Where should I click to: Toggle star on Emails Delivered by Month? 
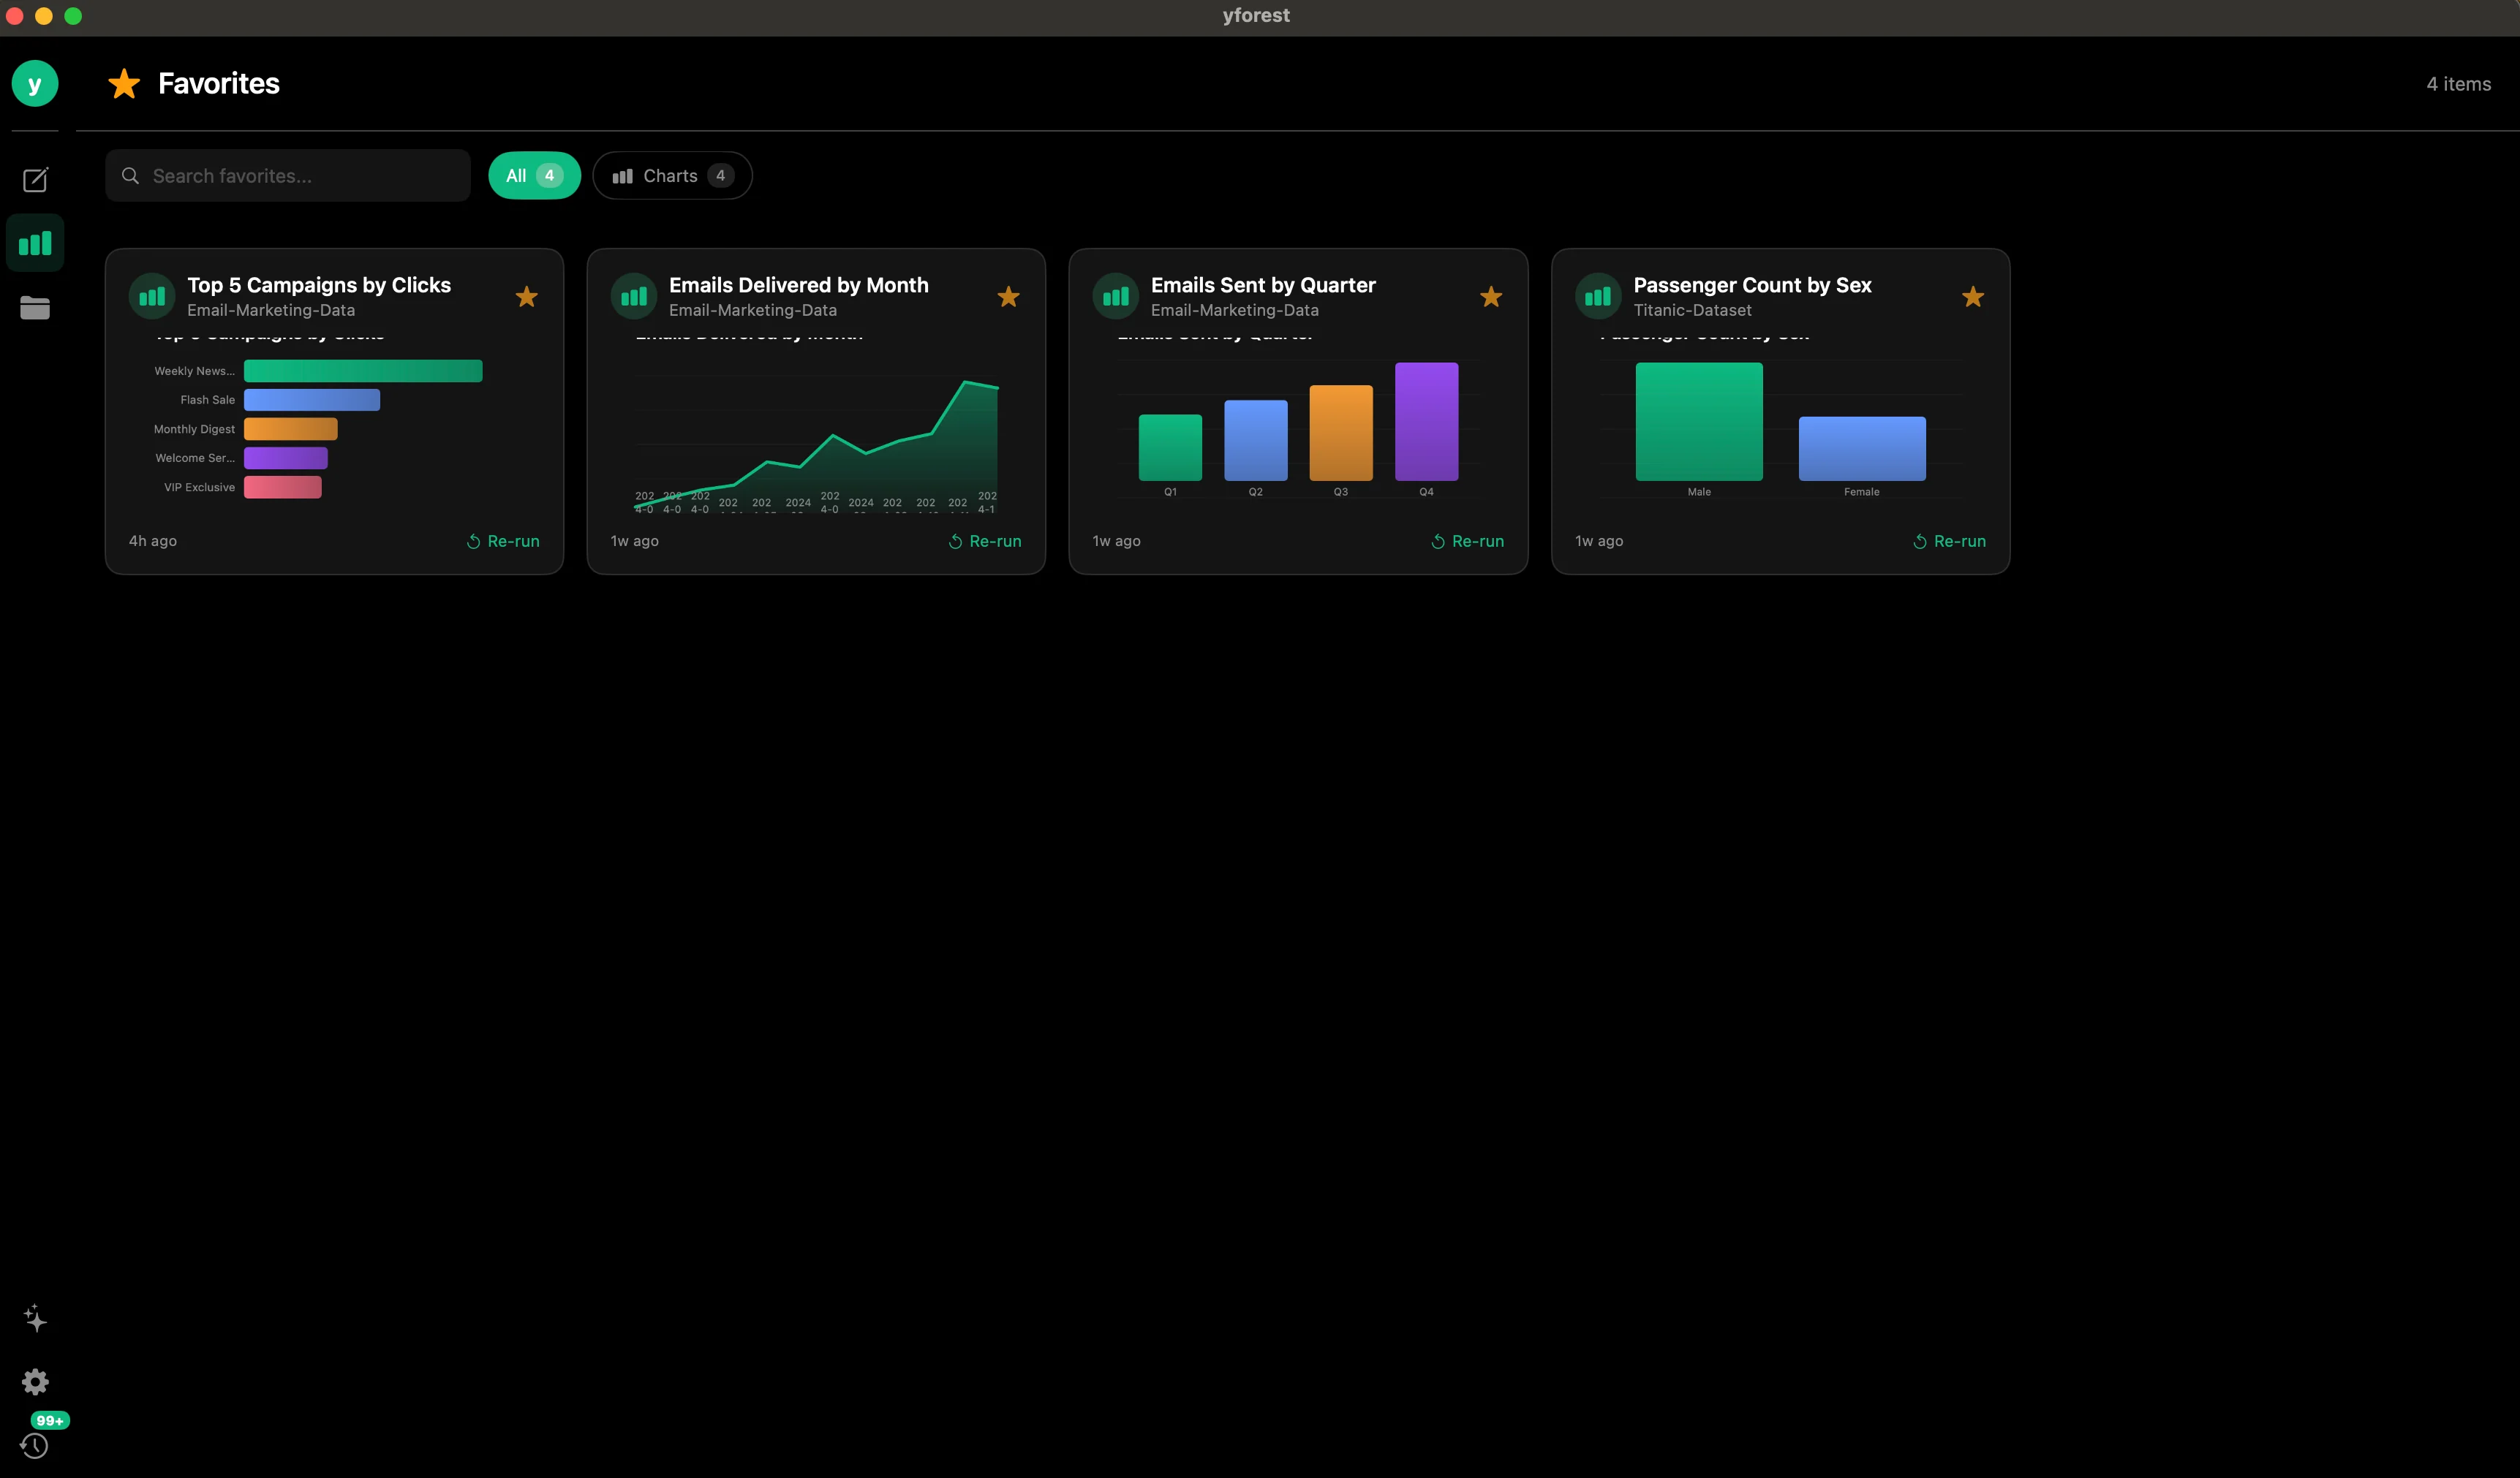pos(1009,297)
